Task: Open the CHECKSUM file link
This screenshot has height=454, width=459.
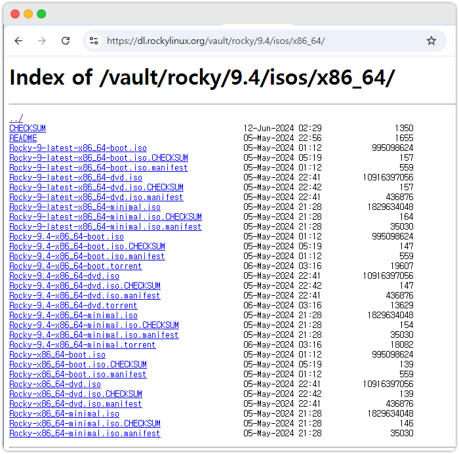Action: 28,129
